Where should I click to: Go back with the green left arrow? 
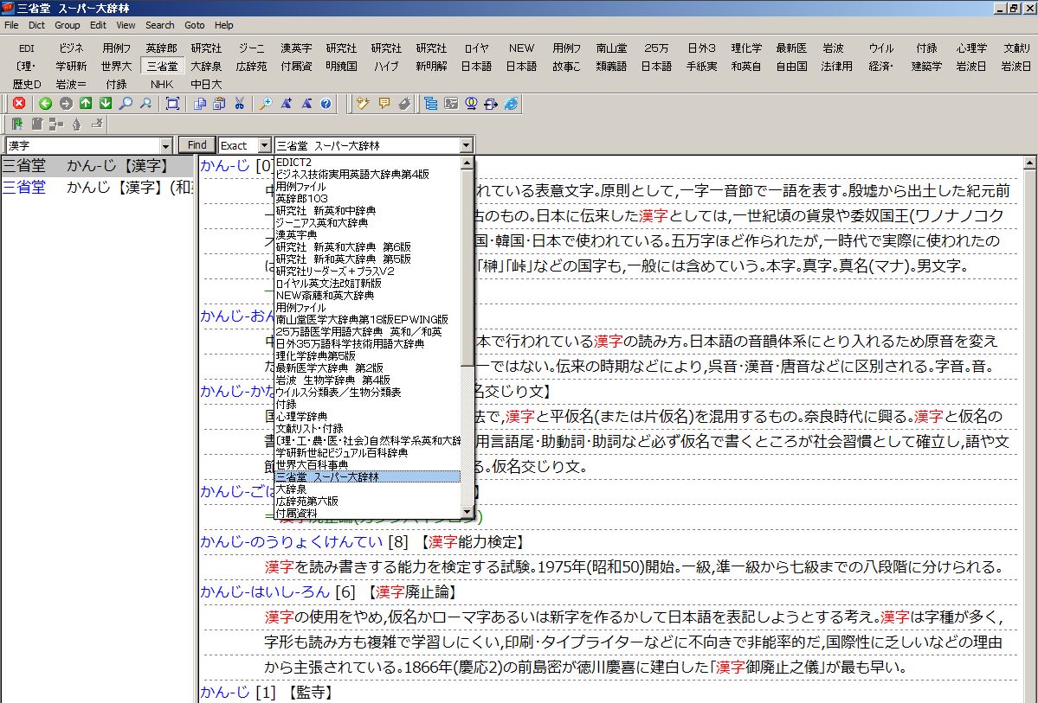[45, 103]
